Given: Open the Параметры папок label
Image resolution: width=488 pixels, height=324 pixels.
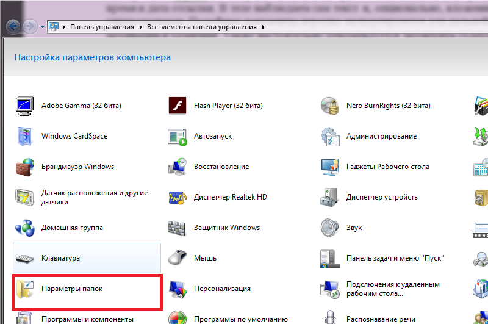Looking at the screenshot, I should coord(72,289).
